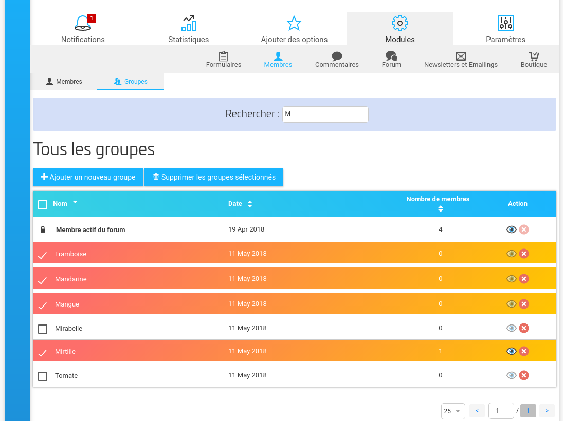563x421 pixels.
Task: Open the Formulaires clipboard icon
Action: coord(224,56)
